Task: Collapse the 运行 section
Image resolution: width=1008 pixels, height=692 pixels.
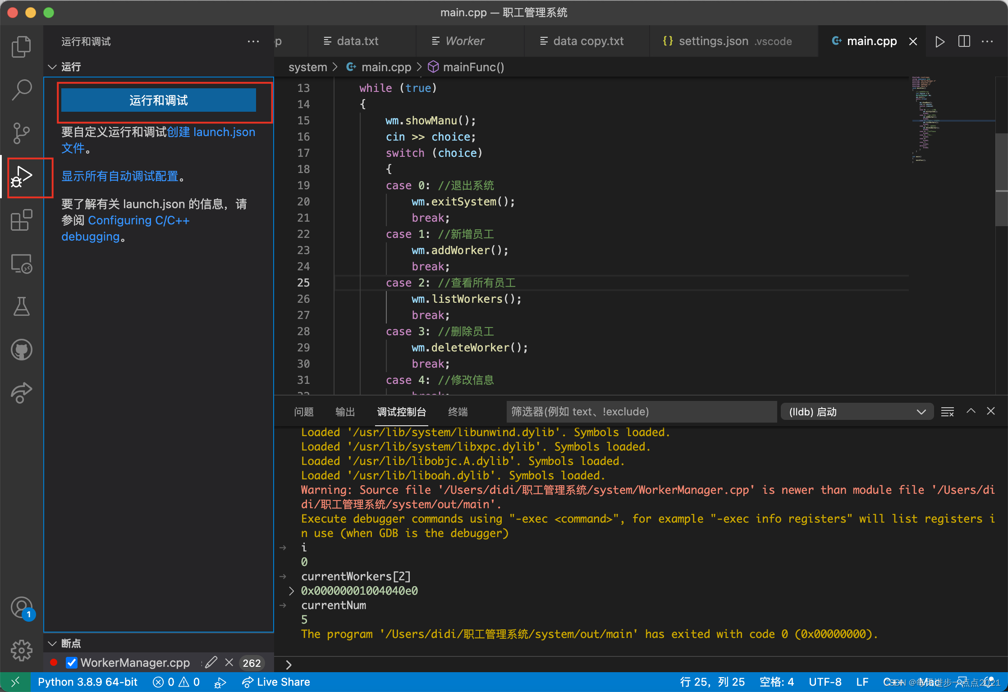Action: point(53,67)
